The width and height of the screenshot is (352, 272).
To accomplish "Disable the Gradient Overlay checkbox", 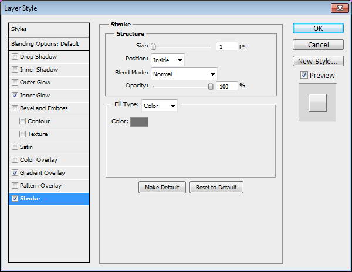I will (x=15, y=173).
